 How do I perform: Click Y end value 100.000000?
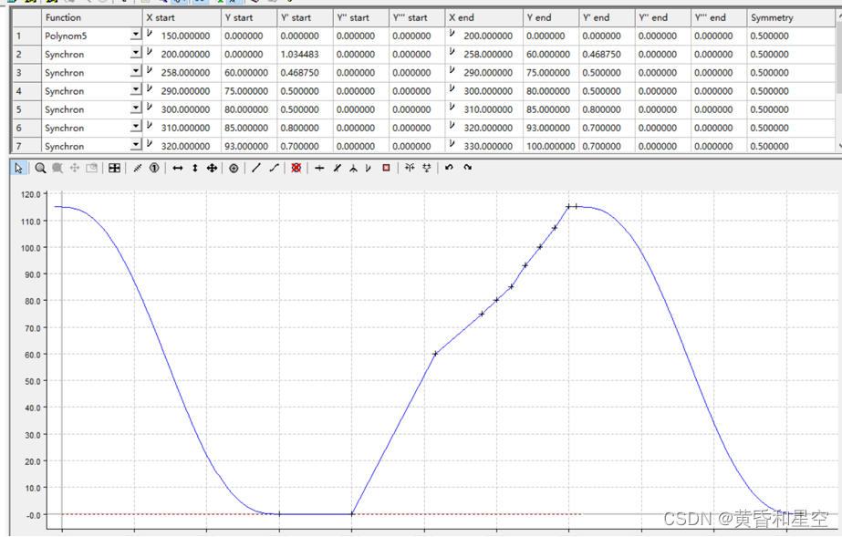pos(550,146)
